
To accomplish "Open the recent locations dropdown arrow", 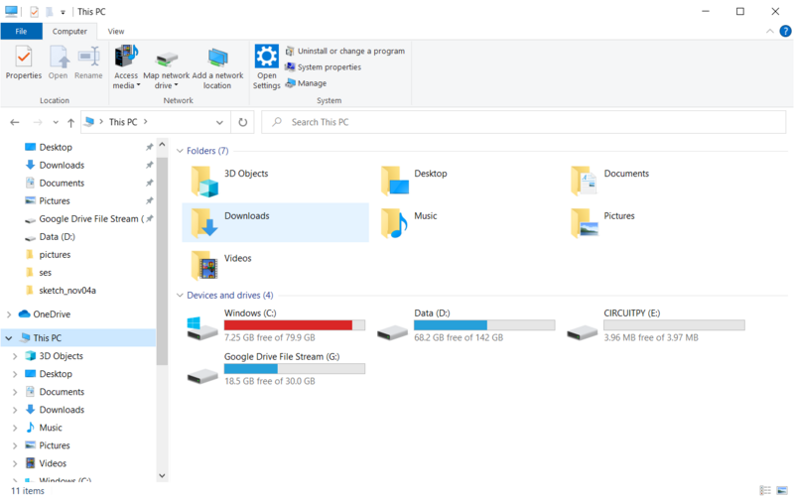I will [x=56, y=122].
